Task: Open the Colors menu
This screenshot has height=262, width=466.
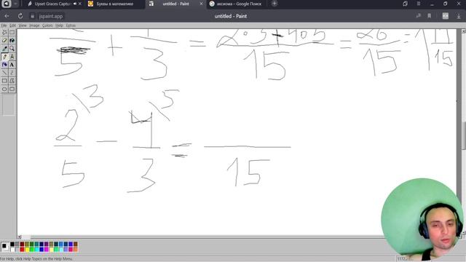Action: (x=47, y=25)
